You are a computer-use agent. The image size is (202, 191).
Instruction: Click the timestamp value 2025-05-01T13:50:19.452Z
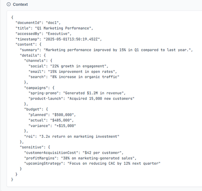[x=72, y=39]
